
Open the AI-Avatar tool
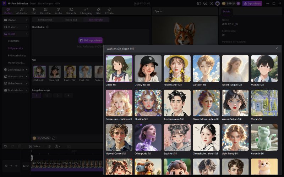22,11
